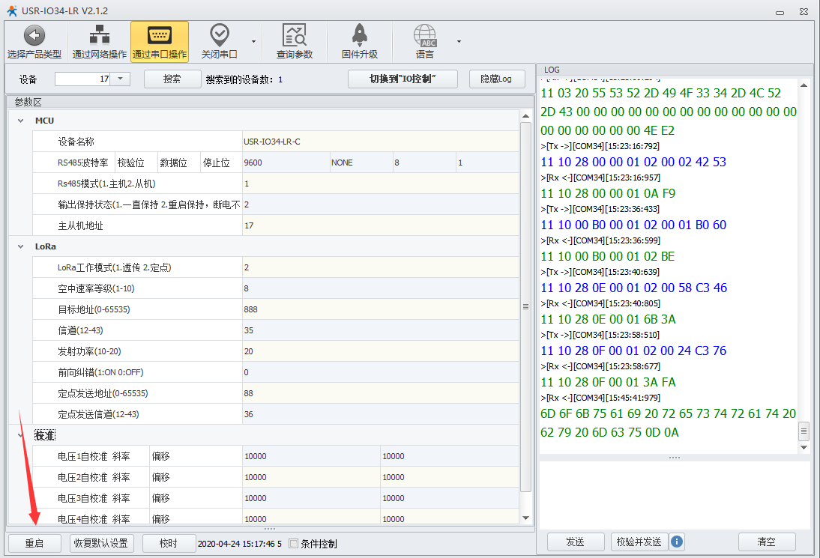Click the RS485 baud rate value 9600
The height and width of the screenshot is (558, 820).
tap(286, 163)
